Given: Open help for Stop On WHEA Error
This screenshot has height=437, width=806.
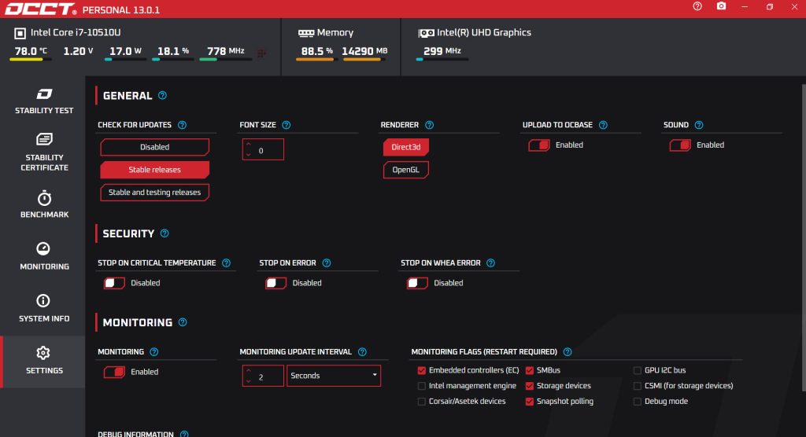Looking at the screenshot, I should click(491, 263).
